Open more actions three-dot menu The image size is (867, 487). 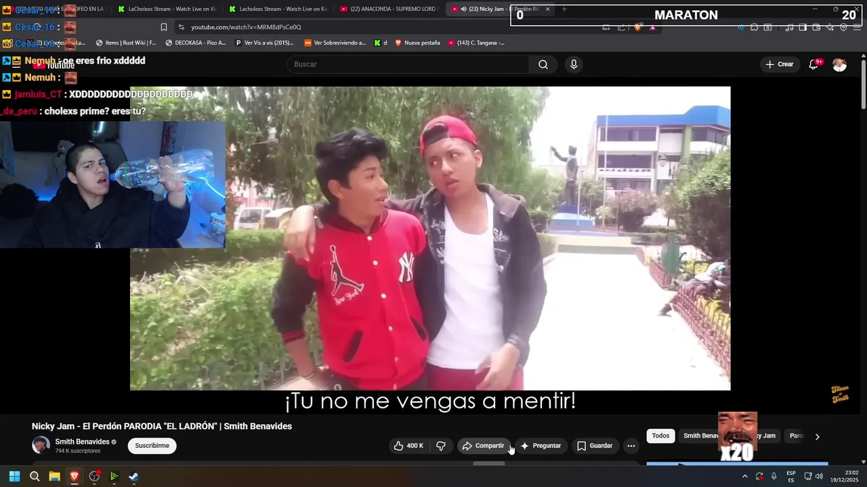point(631,446)
